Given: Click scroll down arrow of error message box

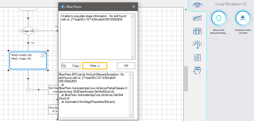Looking at the screenshot, I should click(x=133, y=57).
